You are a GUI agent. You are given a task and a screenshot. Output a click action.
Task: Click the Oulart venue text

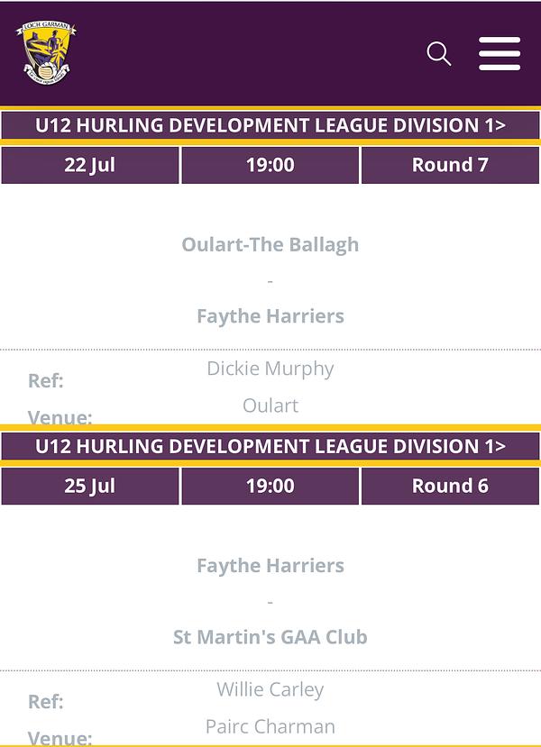[270, 405]
